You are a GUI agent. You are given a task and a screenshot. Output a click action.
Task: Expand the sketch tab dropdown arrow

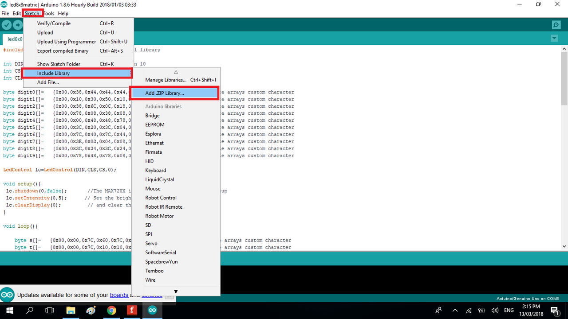(554, 39)
